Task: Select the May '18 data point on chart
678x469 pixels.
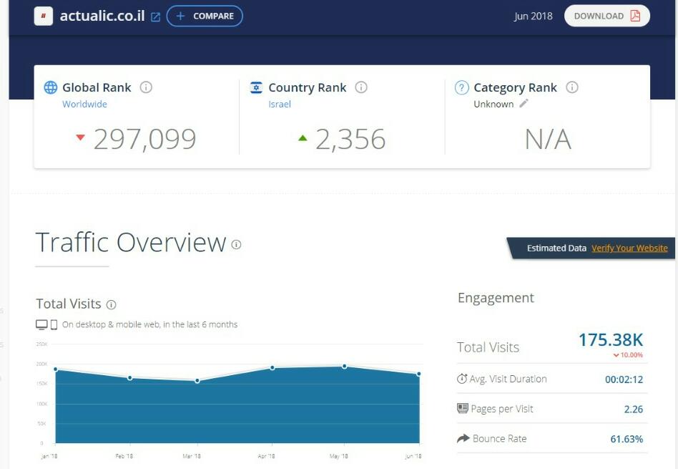Action: pyautogui.click(x=345, y=366)
